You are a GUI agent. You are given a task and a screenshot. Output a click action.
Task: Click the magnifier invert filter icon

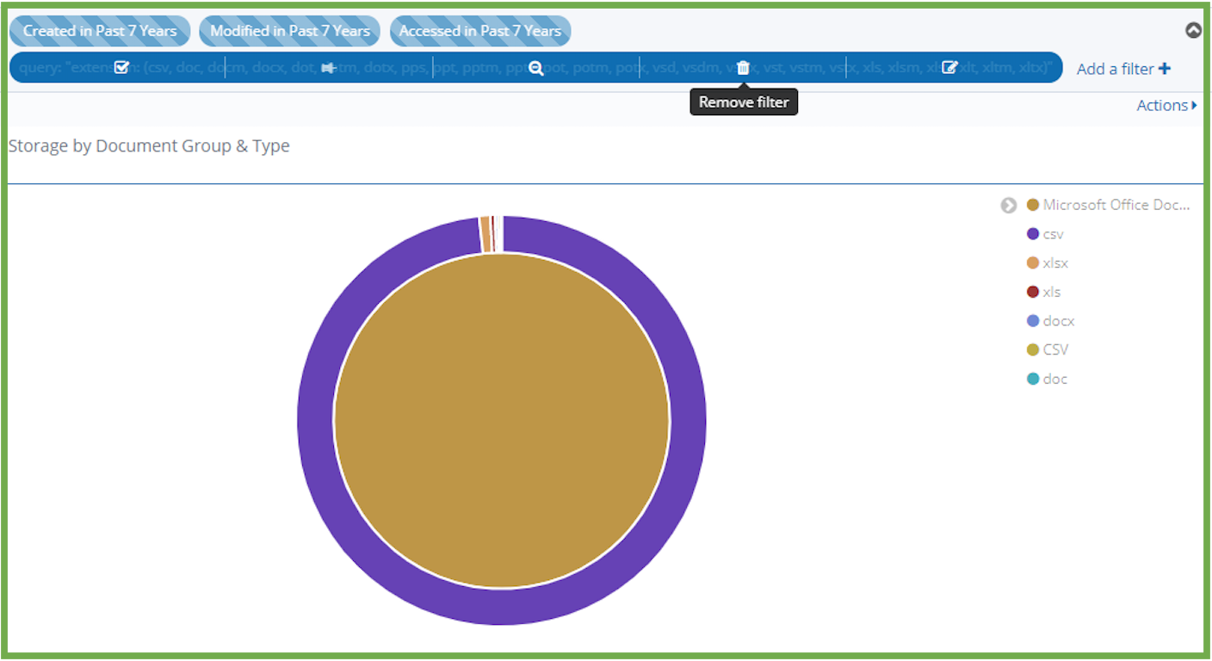click(x=535, y=68)
